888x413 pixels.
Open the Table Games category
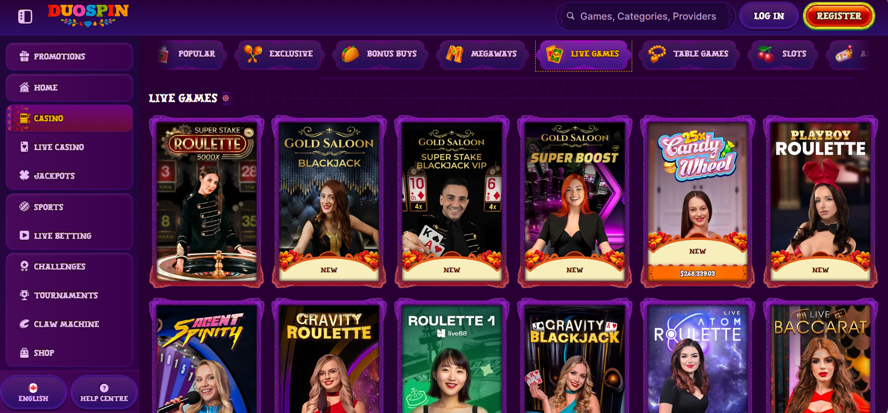[689, 54]
